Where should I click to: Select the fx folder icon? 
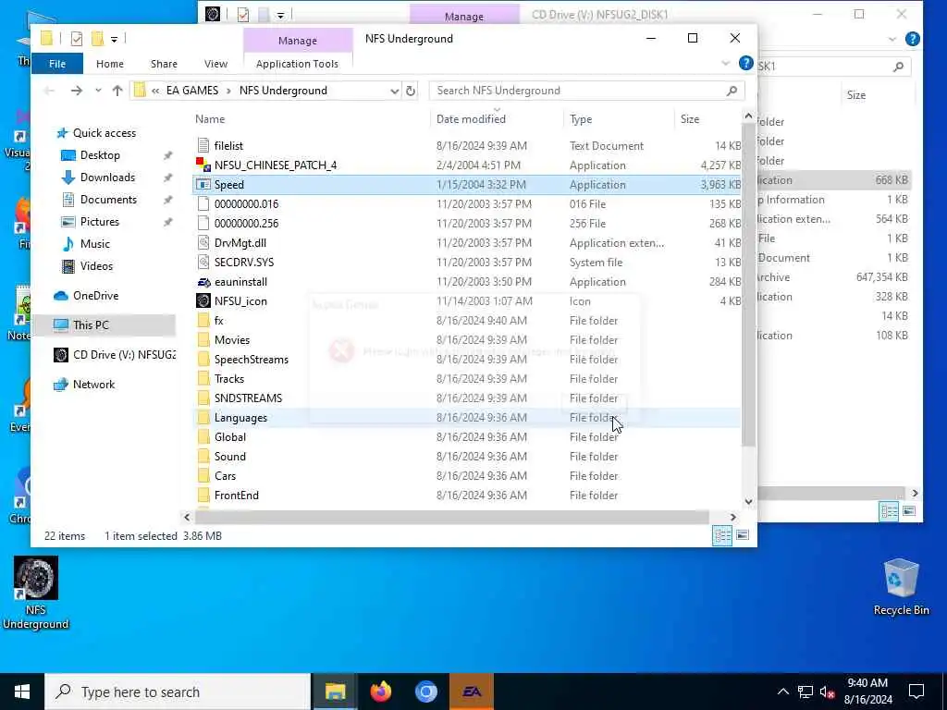coord(203,320)
